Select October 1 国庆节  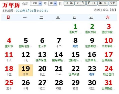pyautogui.click(x=75, y=29)
